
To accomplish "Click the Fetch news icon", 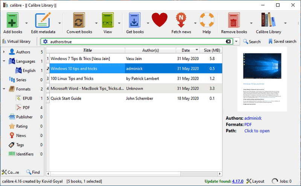I will (181, 20).
